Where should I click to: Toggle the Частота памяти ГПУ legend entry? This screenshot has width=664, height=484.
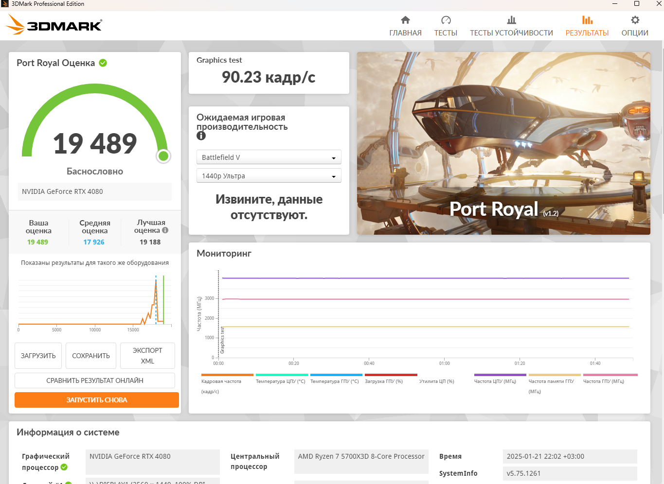click(x=555, y=384)
